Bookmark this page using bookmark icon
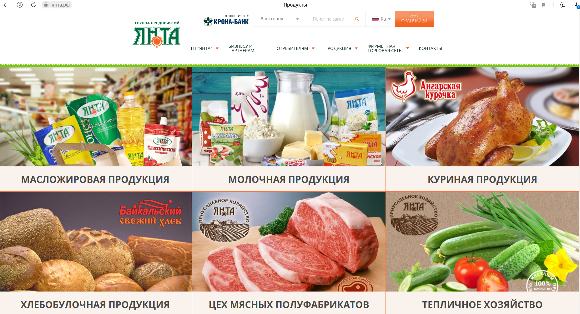The image size is (580, 314). 544,5
